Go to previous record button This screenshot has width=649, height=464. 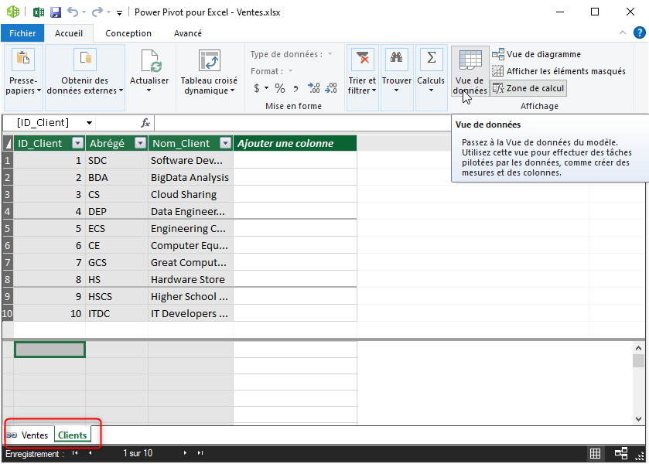pos(90,453)
